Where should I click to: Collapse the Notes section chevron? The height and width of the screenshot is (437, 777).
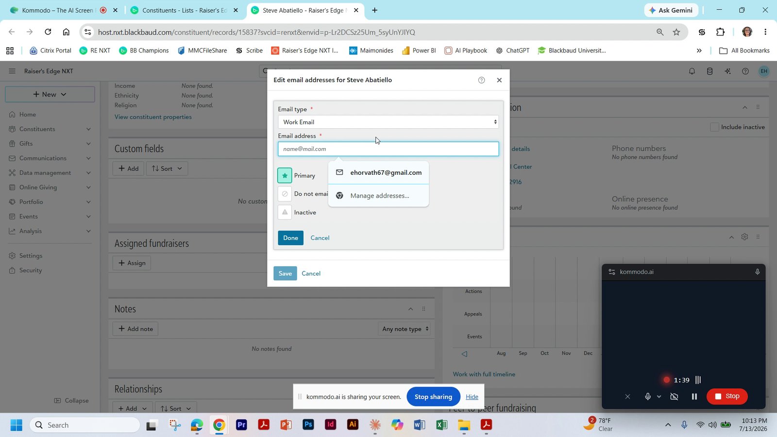click(411, 309)
